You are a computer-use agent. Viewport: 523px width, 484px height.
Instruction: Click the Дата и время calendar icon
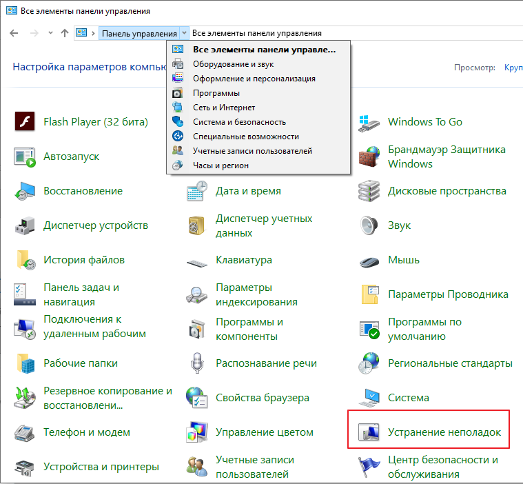click(x=197, y=191)
